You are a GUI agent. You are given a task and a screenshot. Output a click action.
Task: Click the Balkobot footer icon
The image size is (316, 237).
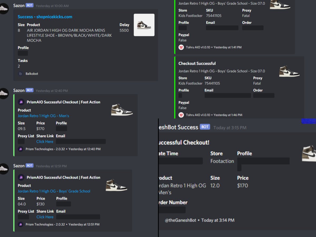[20, 74]
